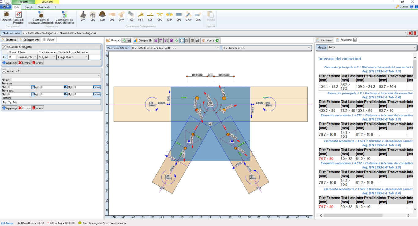Save the Relazione report with disk icon
Image resolution: width=418 pixels, height=226 pixels.
click(x=355, y=40)
